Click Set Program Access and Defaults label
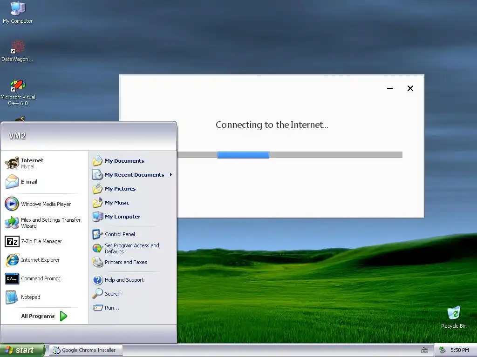This screenshot has height=357, width=477. (132, 248)
